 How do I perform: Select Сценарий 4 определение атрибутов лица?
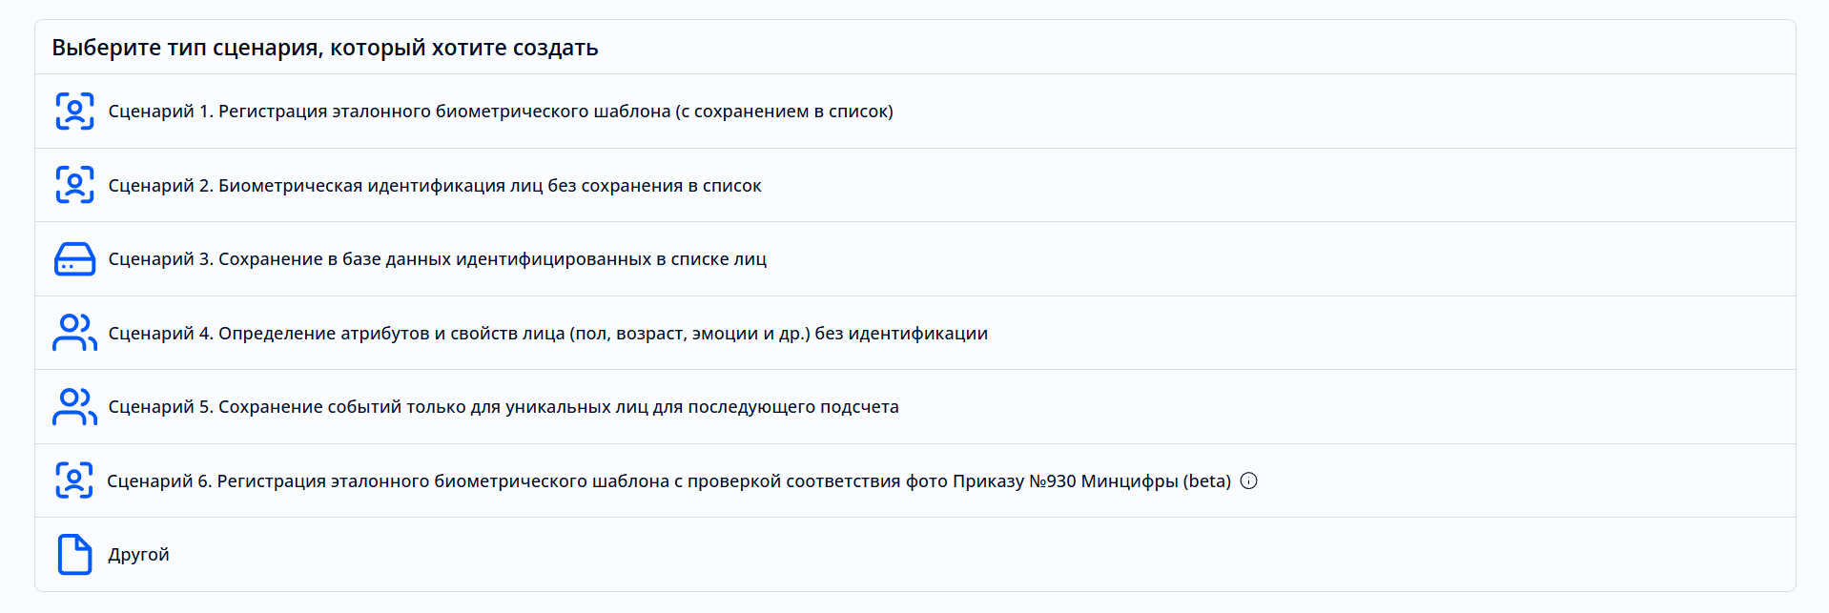click(549, 333)
